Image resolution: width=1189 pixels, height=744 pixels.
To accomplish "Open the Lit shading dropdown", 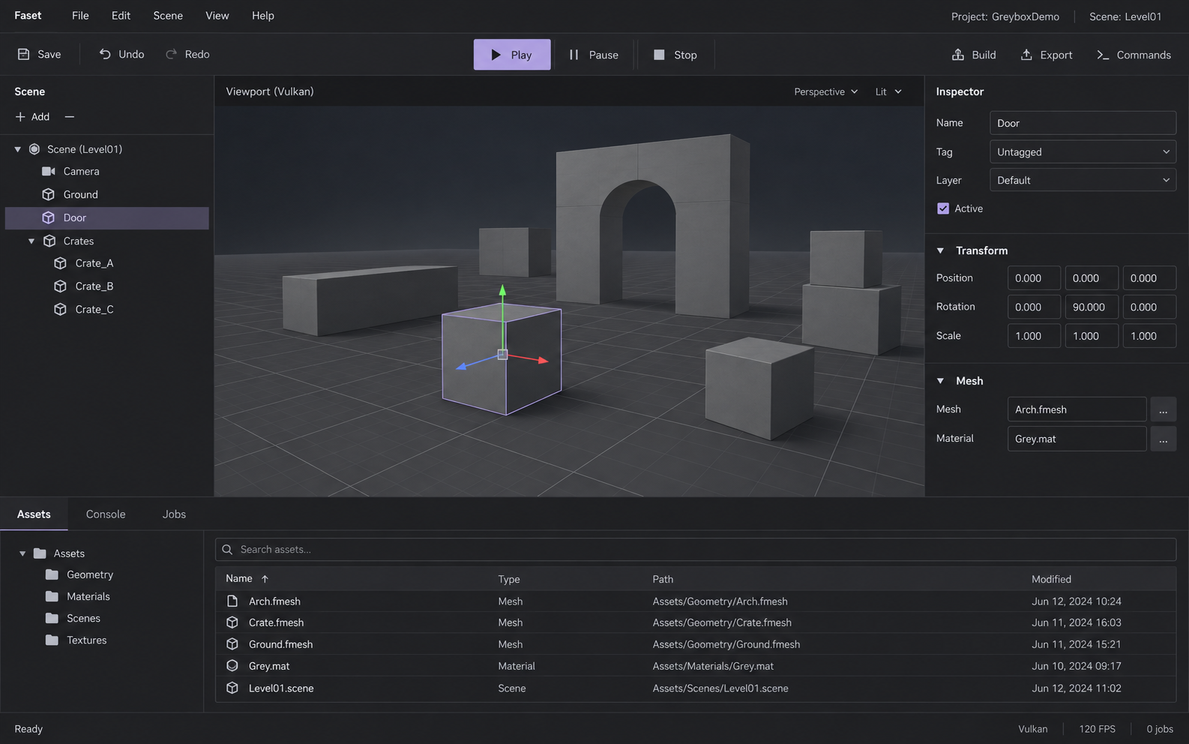I will [888, 91].
